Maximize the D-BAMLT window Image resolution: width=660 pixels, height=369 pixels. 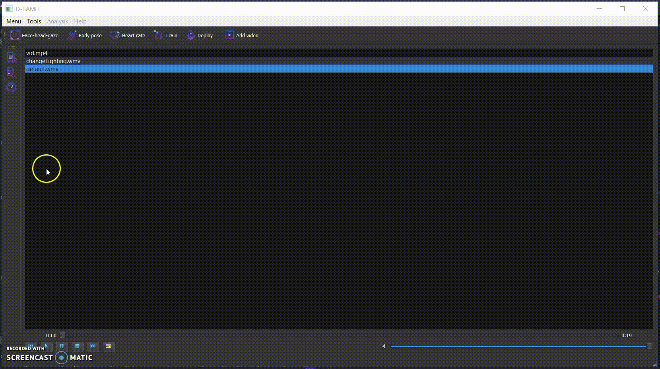click(622, 9)
